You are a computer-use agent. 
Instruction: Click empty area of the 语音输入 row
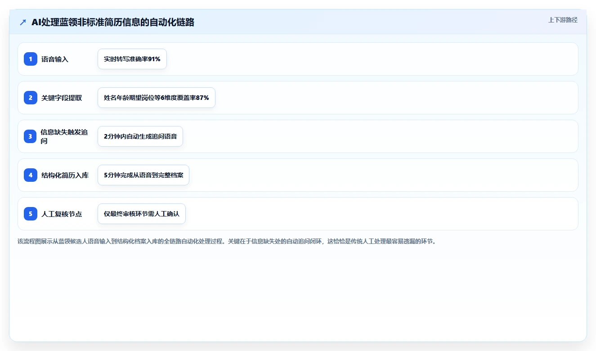coord(369,59)
